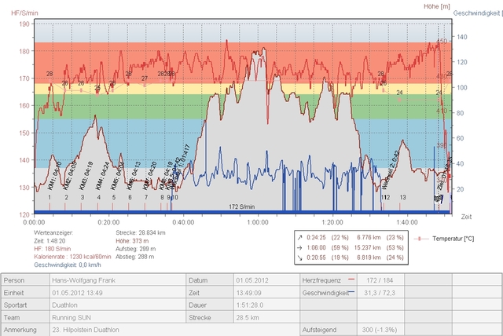
Task: Click the '01.05.2012 13:49' Einheit cell
Action: click(x=118, y=293)
